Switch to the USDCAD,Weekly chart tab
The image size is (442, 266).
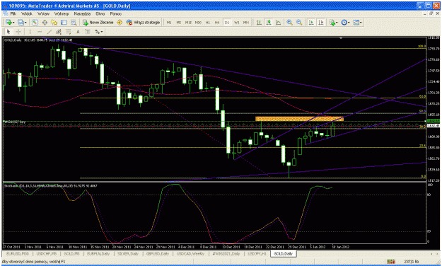tap(190, 253)
